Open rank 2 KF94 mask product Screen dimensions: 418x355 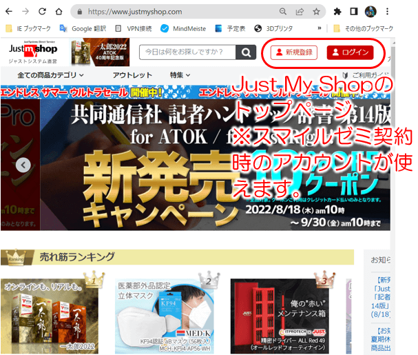164,316
